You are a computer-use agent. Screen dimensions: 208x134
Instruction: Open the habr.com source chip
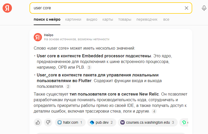(x=70, y=122)
